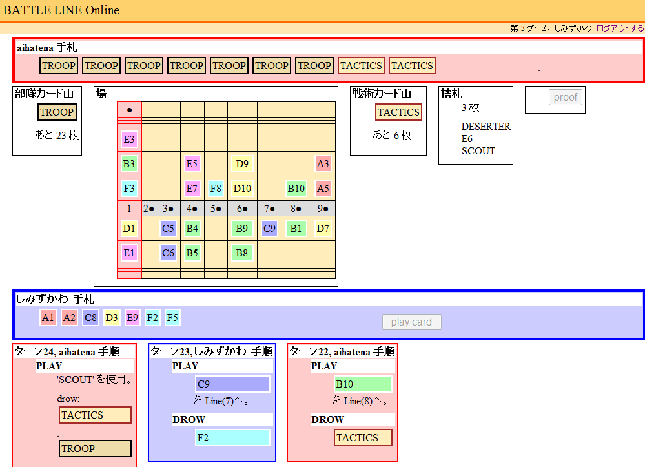Click DESERTER in the discard pile
645x467 pixels.
[x=486, y=127]
